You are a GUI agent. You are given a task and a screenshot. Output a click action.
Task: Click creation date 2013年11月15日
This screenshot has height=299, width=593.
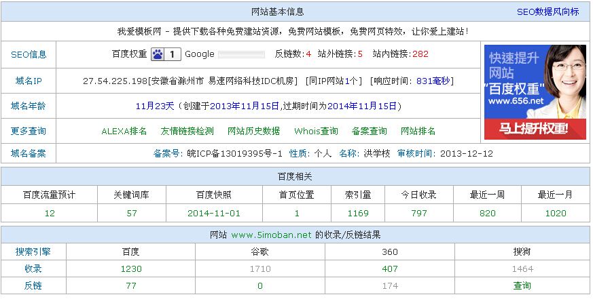coord(245,106)
